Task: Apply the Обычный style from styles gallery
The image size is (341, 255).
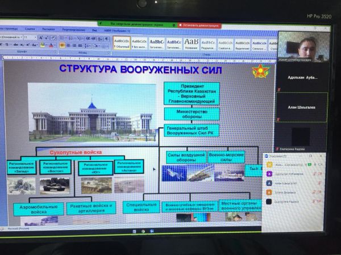Action: [122, 42]
